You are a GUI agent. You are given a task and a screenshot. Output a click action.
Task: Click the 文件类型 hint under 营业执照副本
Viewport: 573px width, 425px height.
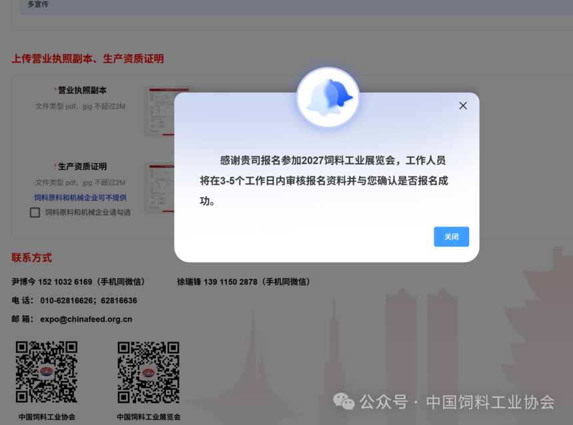click(x=80, y=107)
